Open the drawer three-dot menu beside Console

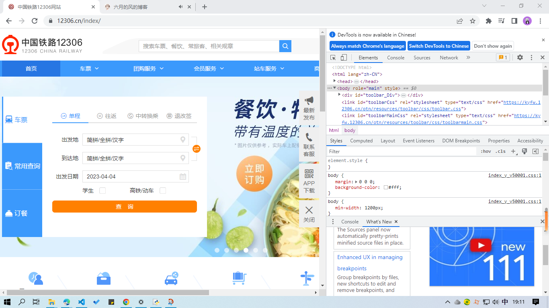tap(333, 222)
